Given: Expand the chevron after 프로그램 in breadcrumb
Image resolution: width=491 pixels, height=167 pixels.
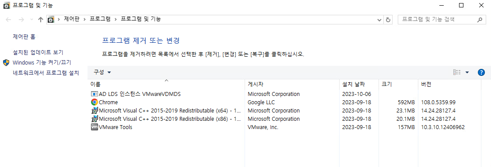Looking at the screenshot, I should coord(116,19).
